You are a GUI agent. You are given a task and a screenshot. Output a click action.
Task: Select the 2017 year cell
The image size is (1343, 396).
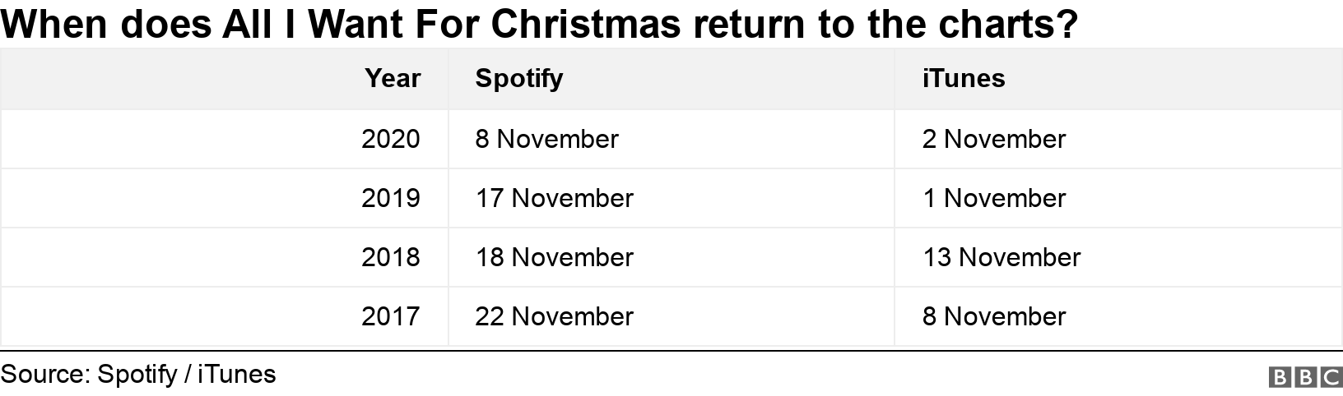(x=391, y=316)
